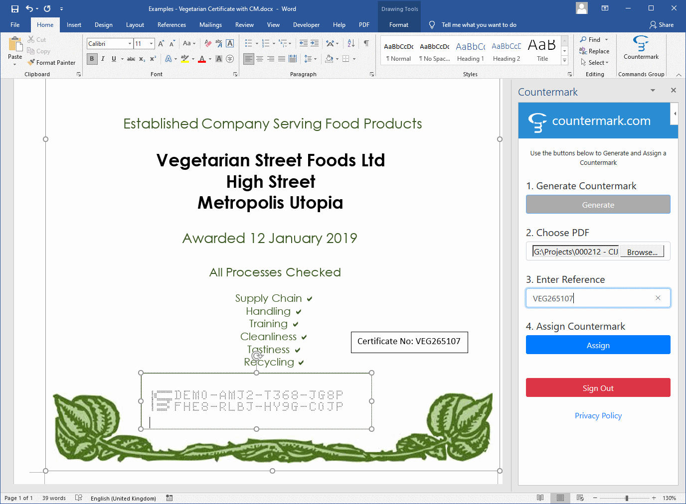Click the proofing errors icon in status bar
686x504 pixels.
click(x=78, y=498)
